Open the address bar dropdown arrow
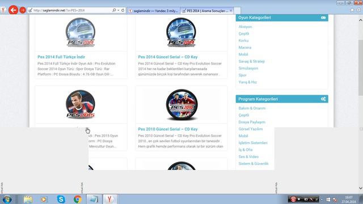The image size is (363, 204). 119,10
